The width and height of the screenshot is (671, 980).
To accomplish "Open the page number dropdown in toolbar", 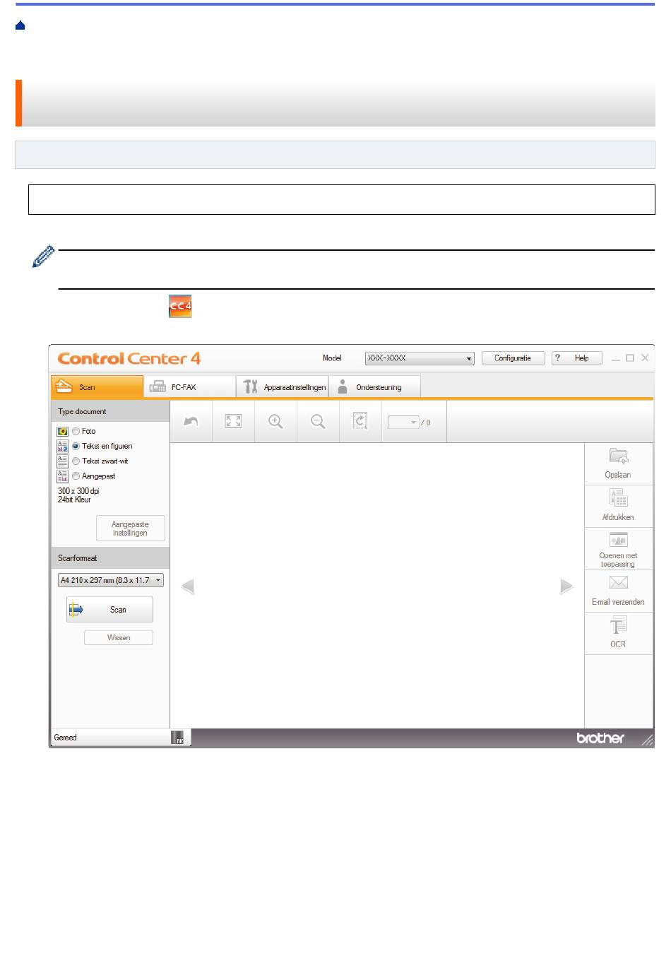I will [403, 423].
